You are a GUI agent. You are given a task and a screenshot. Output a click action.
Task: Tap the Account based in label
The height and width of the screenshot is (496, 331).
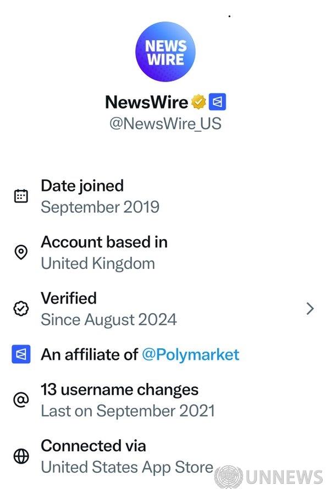pos(104,242)
